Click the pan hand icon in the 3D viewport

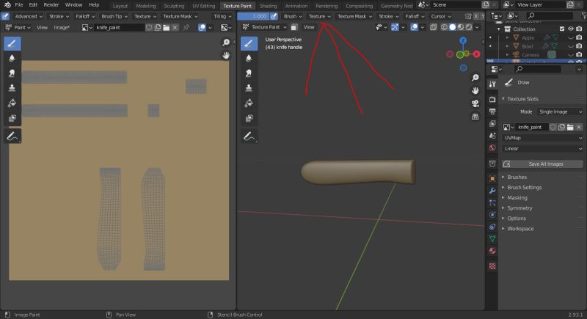(475, 90)
